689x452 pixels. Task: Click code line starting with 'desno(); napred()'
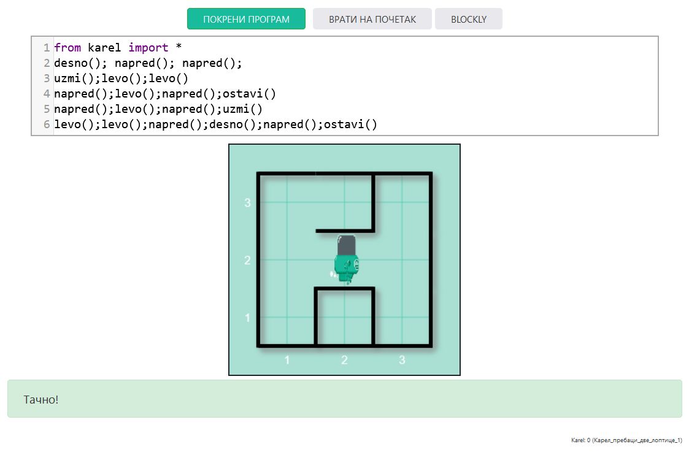coord(148,63)
